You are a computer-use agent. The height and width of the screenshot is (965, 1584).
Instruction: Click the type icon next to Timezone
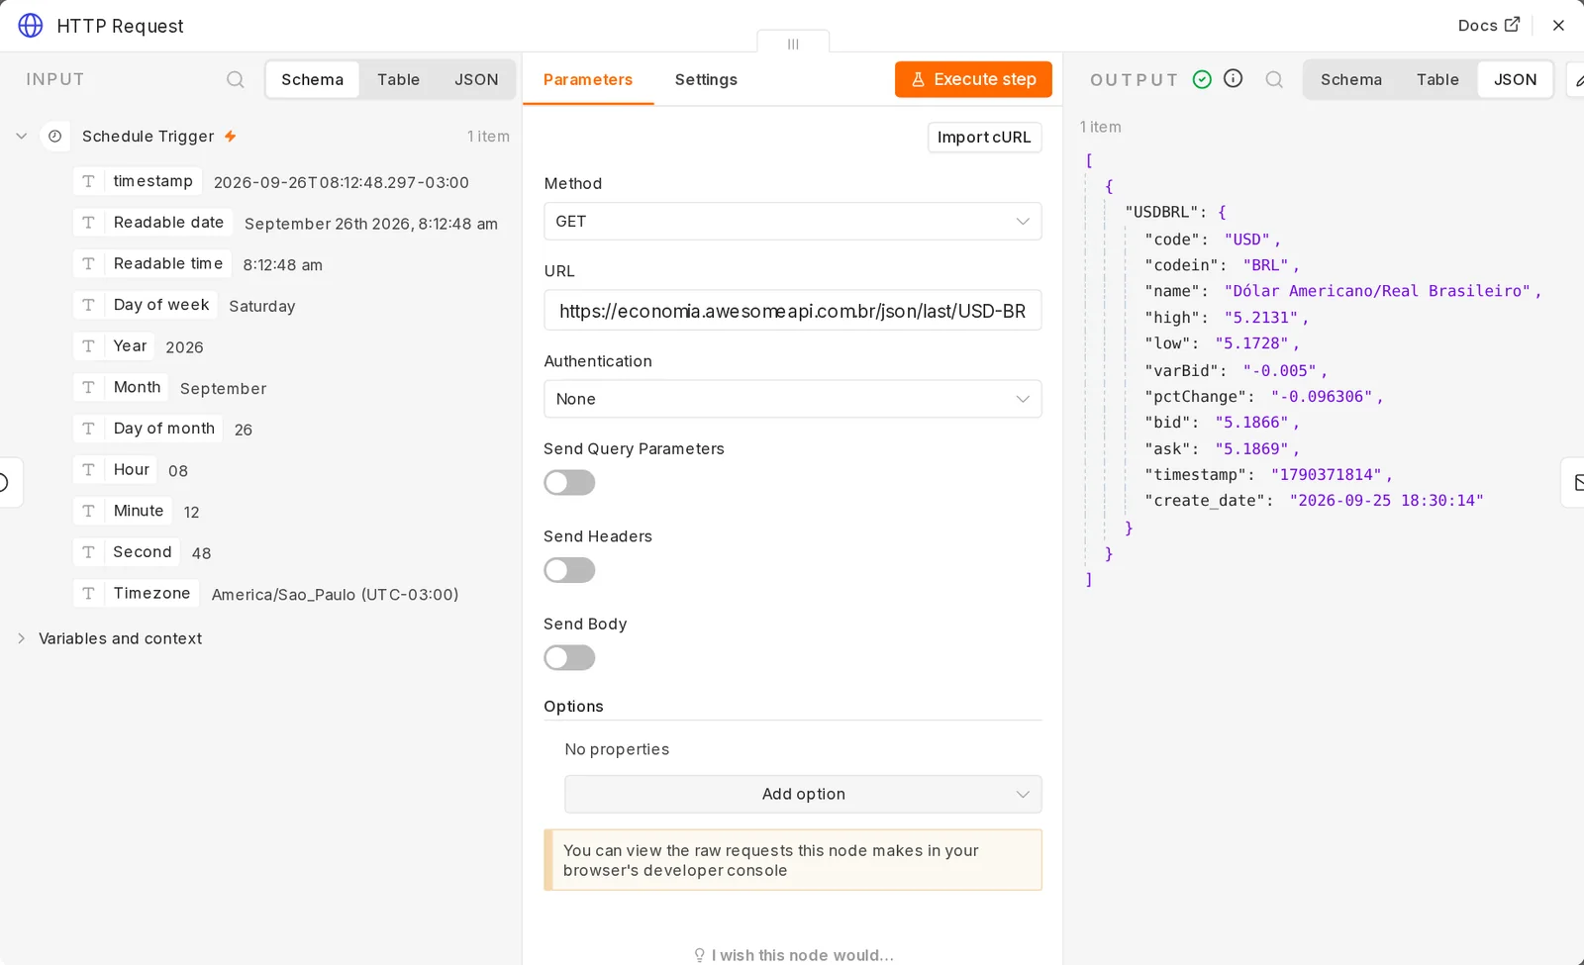click(88, 593)
